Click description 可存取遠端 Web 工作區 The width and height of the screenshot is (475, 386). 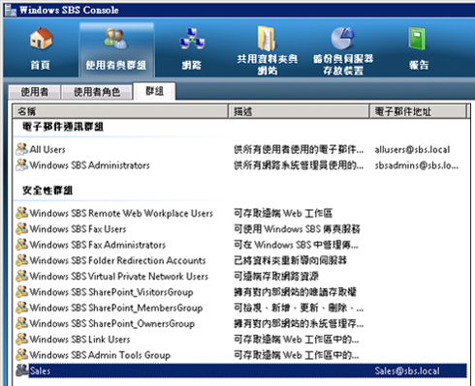click(283, 213)
